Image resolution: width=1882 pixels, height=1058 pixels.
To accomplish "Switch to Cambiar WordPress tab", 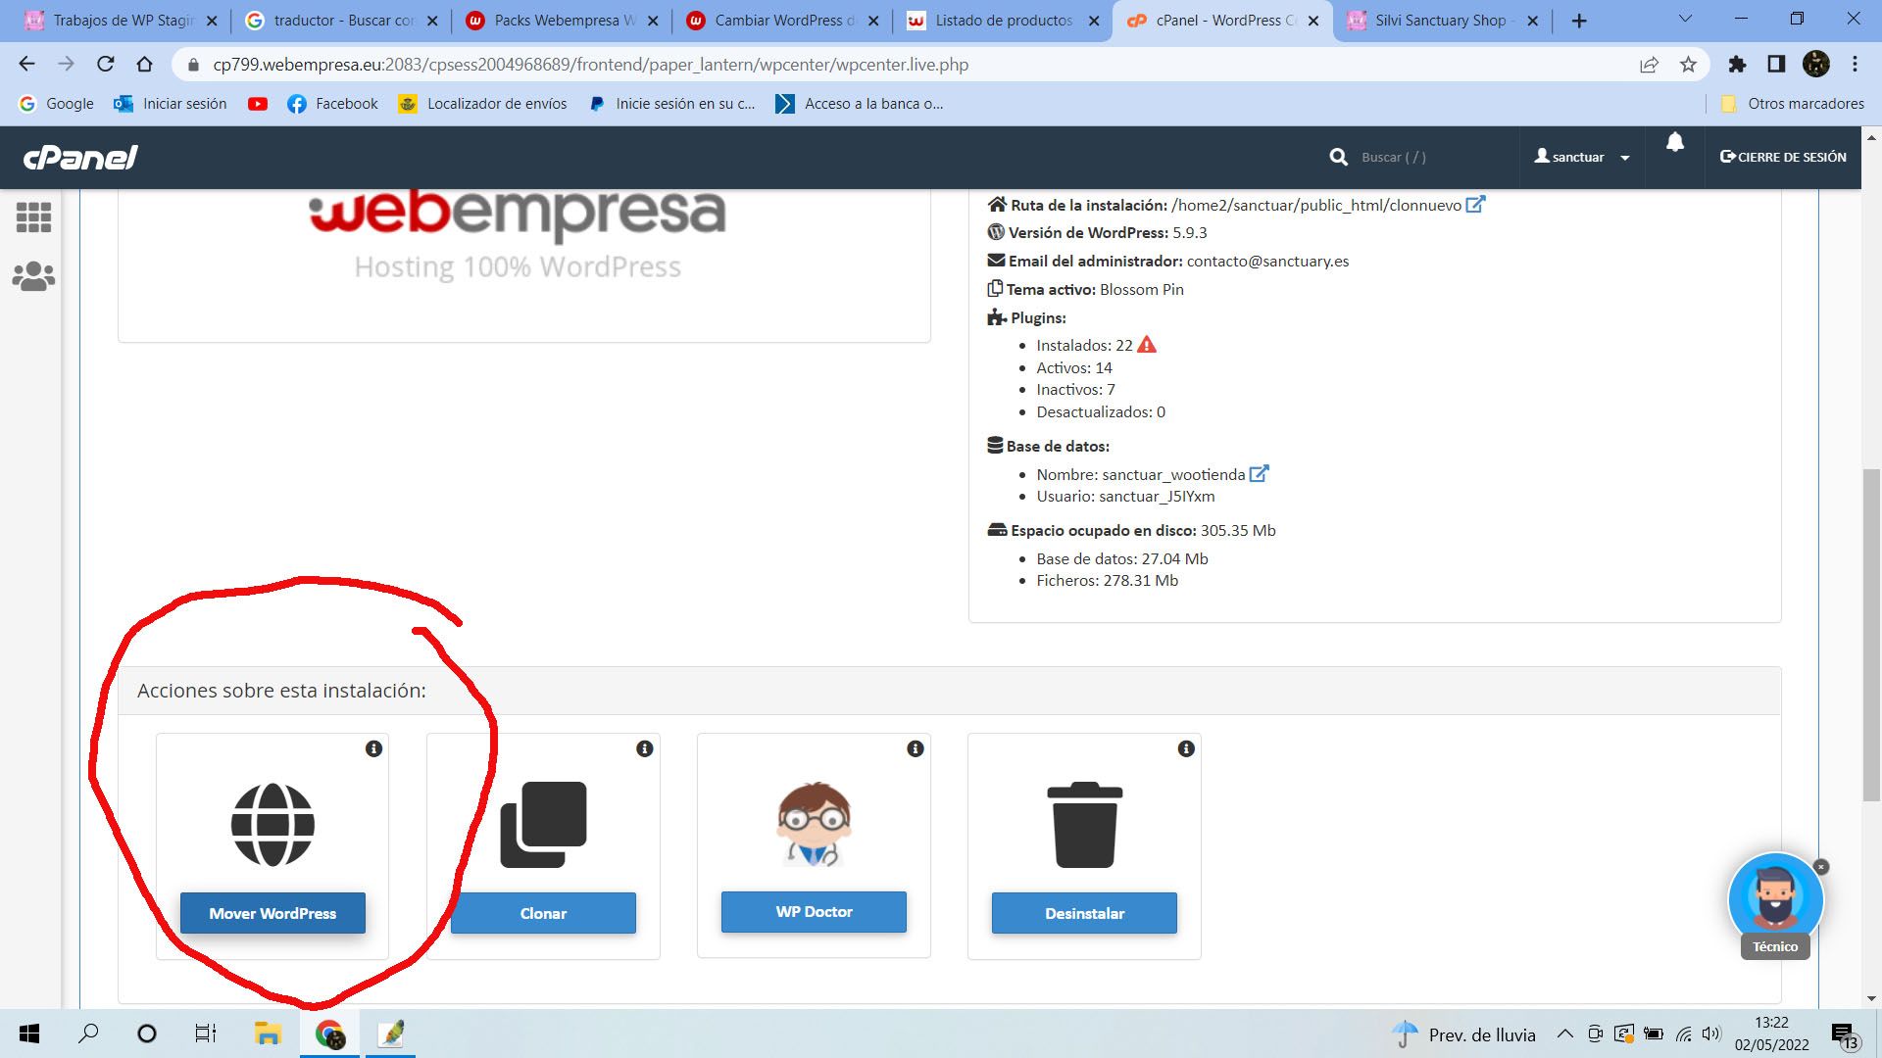I will click(x=784, y=20).
